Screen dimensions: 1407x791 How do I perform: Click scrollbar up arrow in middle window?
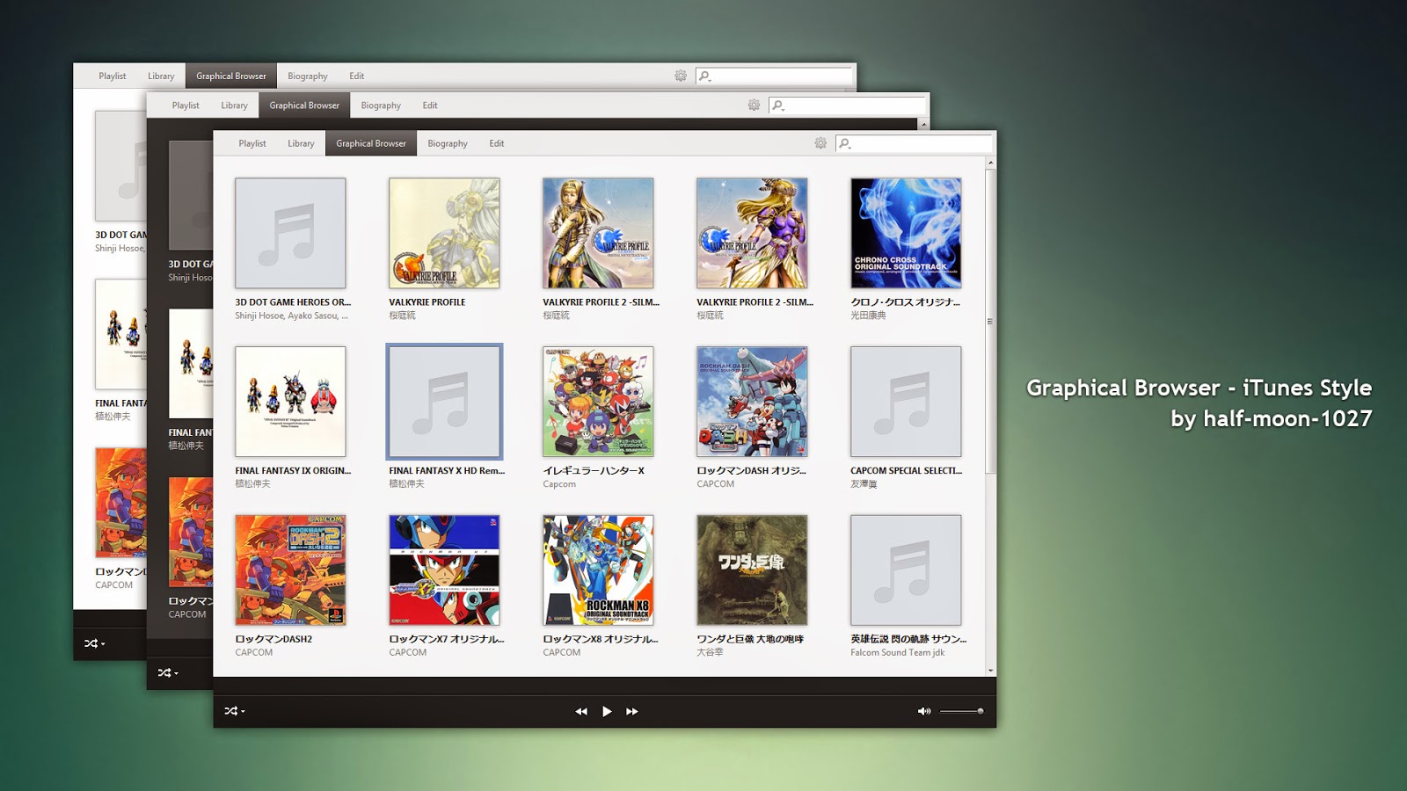923,125
